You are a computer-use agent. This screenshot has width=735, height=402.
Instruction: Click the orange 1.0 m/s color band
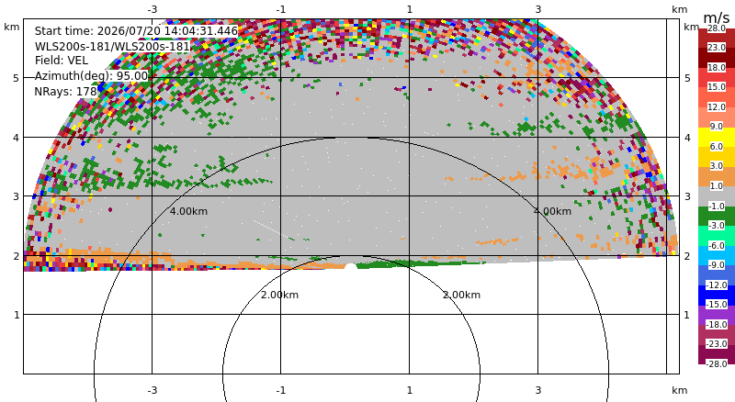pos(717,176)
